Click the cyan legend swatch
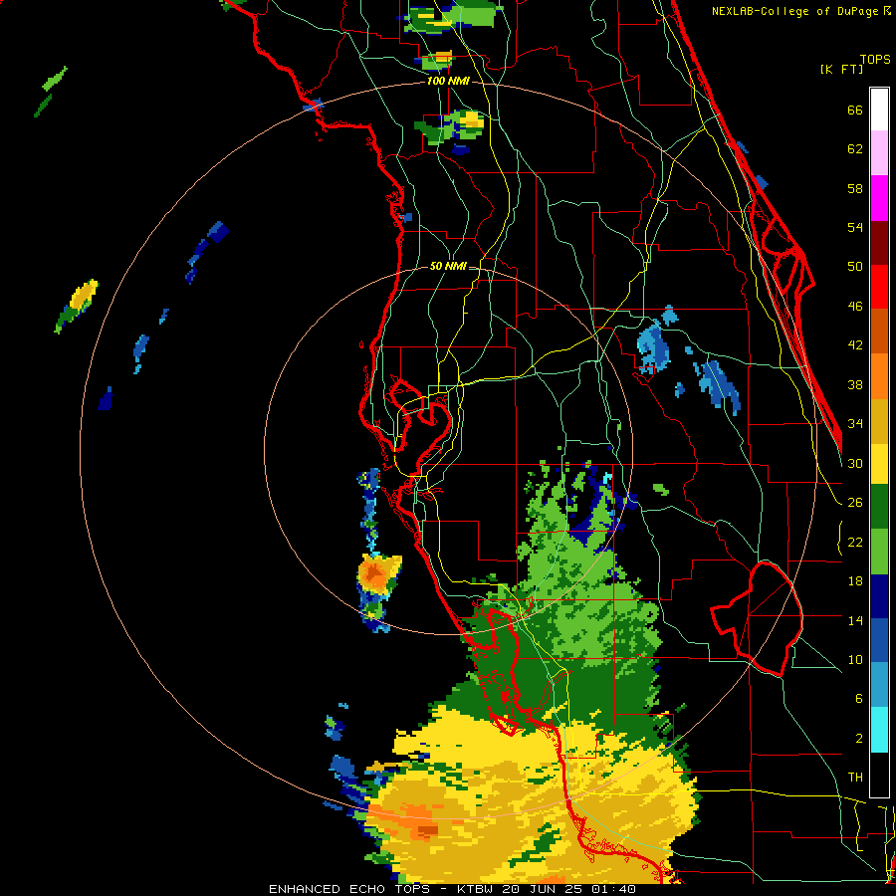This screenshot has height=896, width=896. (x=879, y=730)
